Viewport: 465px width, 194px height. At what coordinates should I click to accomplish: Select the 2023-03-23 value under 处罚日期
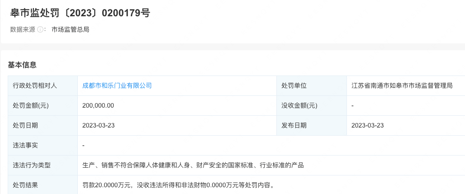pos(99,125)
